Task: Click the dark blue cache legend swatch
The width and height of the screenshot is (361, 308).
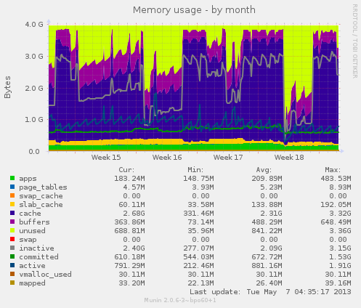Action: tap(12, 213)
